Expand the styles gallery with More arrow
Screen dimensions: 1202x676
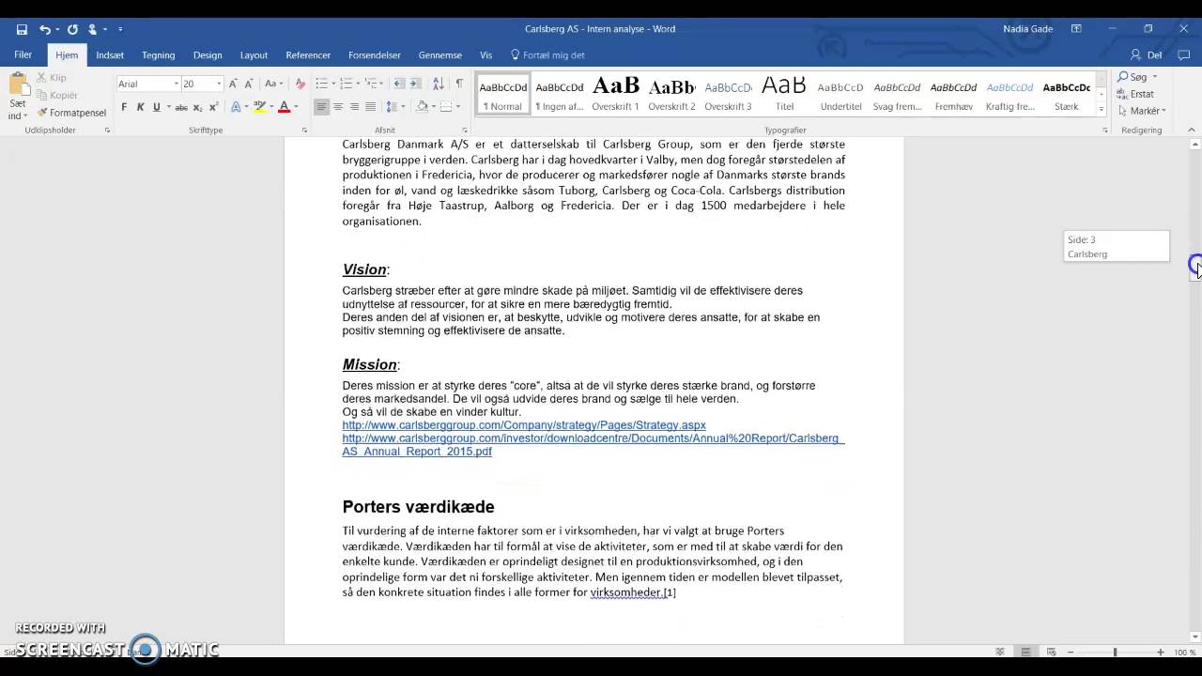point(1102,110)
